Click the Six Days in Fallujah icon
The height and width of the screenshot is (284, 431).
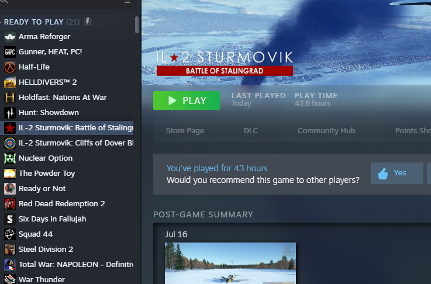tap(10, 219)
